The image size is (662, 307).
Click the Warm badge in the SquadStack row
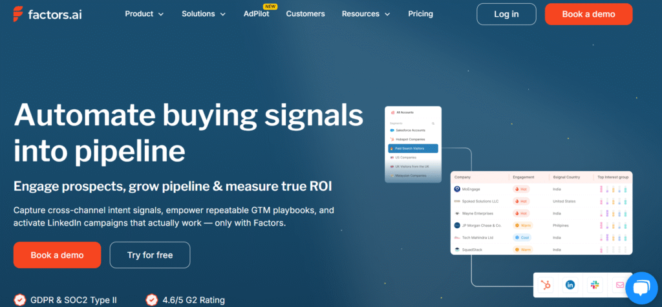[522, 249]
